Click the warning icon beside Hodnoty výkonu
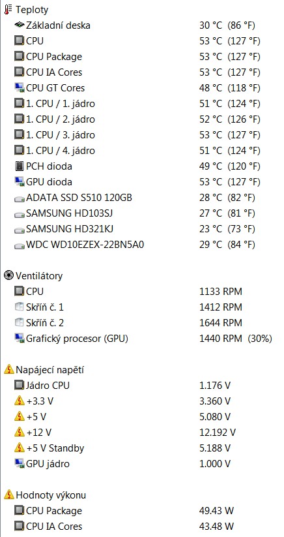The height and width of the screenshot is (537, 284). click(x=9, y=495)
